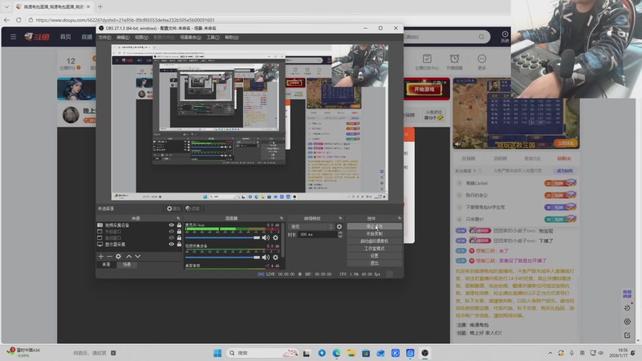The image size is (642, 361).
Task: Mute the 视频采集设备 mixer channel
Action: tap(266, 258)
